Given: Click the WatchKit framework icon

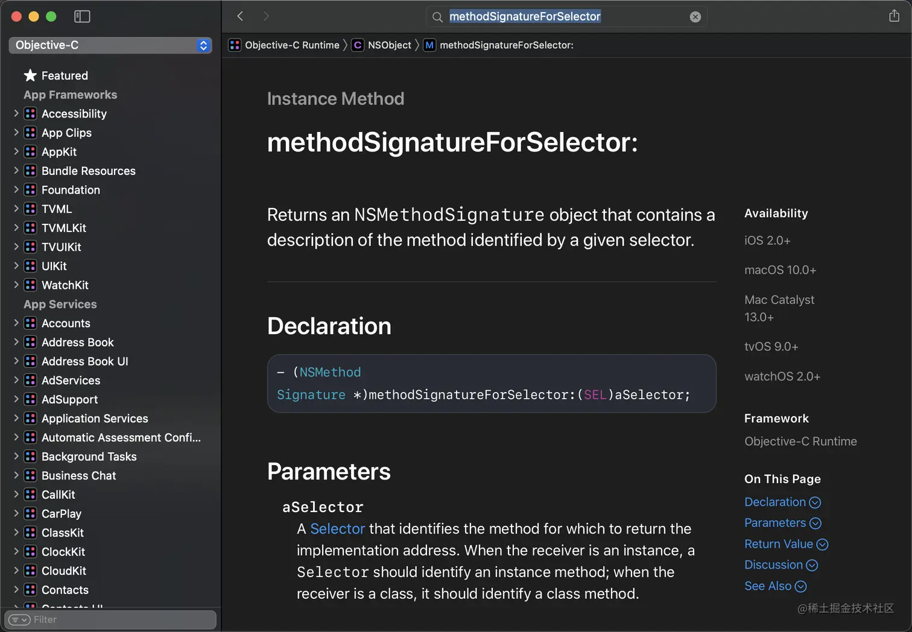Looking at the screenshot, I should coord(30,285).
